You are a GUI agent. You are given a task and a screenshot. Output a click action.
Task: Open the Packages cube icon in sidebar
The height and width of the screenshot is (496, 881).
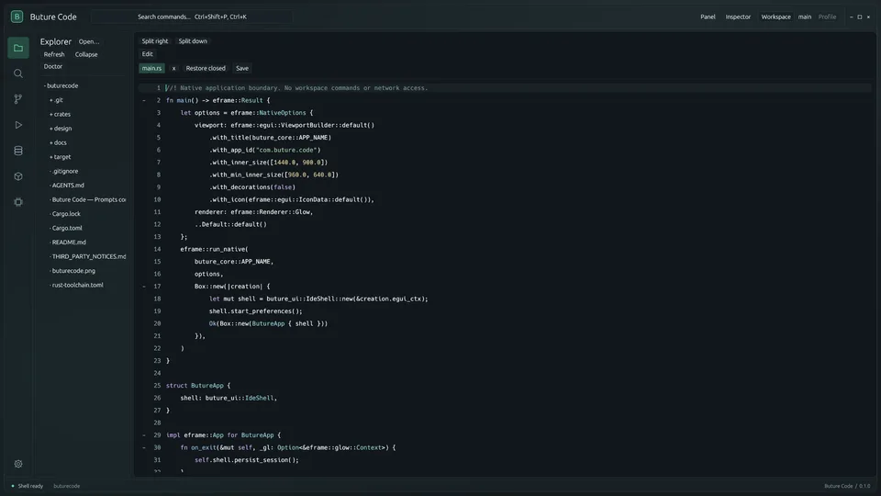[x=18, y=176]
